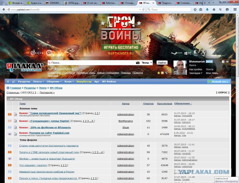
Task: Switch to the 'Вольер д...' tab
Action: pyautogui.click(x=16, y=3)
